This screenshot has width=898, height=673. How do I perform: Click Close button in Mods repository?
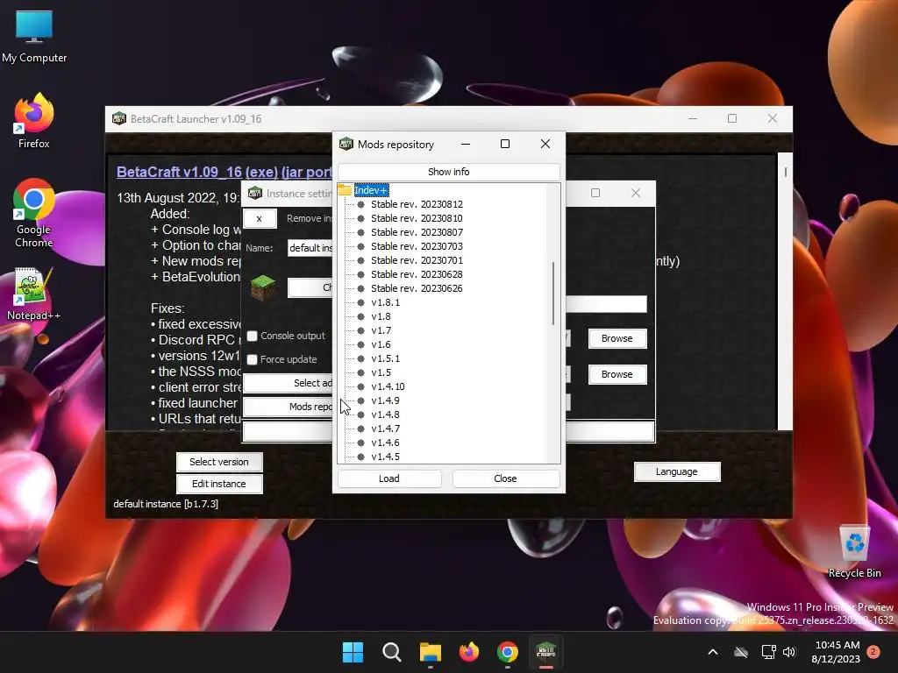click(x=506, y=478)
